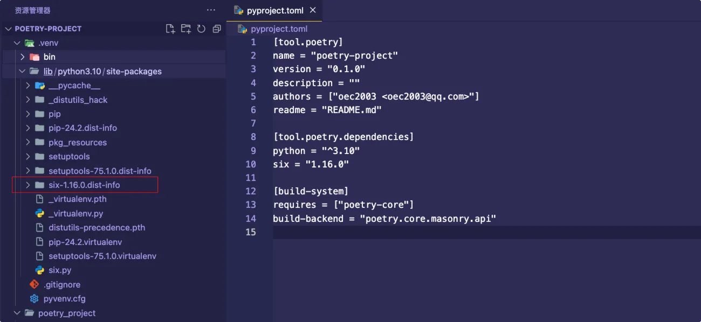701x322 pixels.
Task: Click the [tool.poetry] line in editor
Action: (308, 41)
